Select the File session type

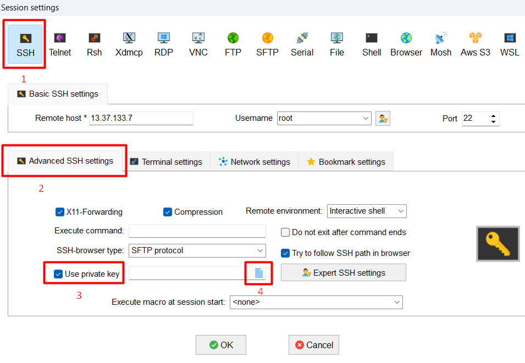click(x=337, y=44)
